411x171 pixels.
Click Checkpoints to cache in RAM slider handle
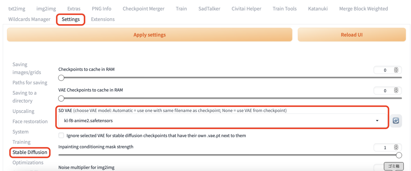coord(61,78)
